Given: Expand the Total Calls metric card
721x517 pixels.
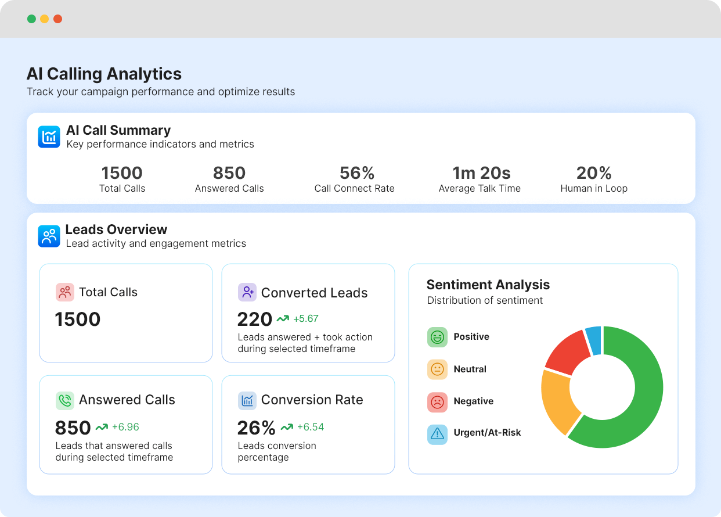Looking at the screenshot, I should tap(125, 313).
